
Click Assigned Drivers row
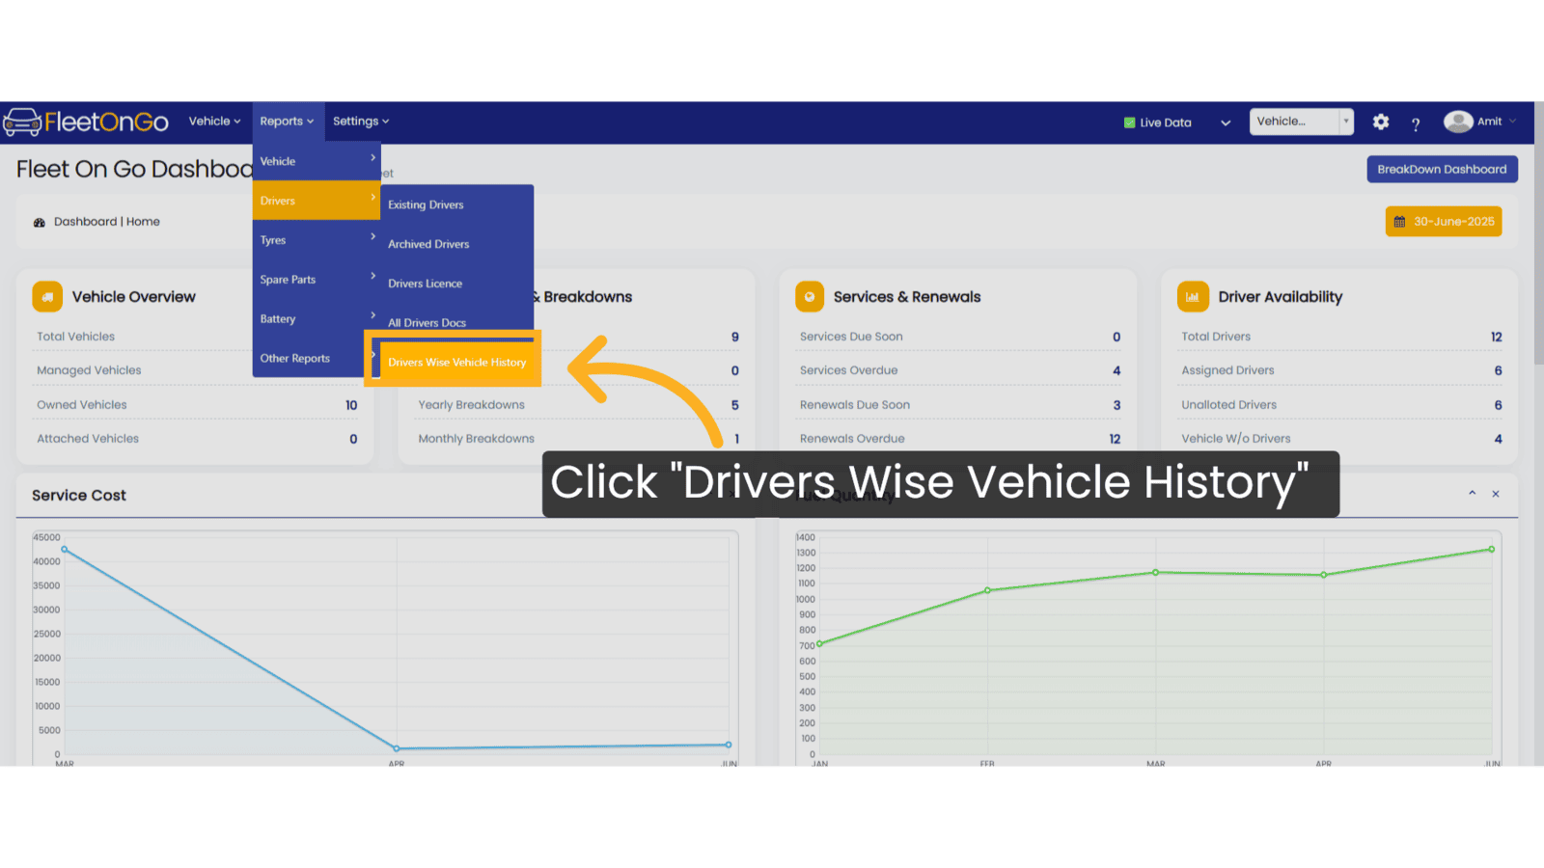point(1341,370)
